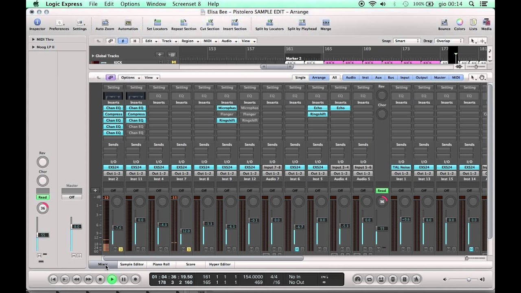Open the mixer's Options dropdown menu

(x=130, y=77)
